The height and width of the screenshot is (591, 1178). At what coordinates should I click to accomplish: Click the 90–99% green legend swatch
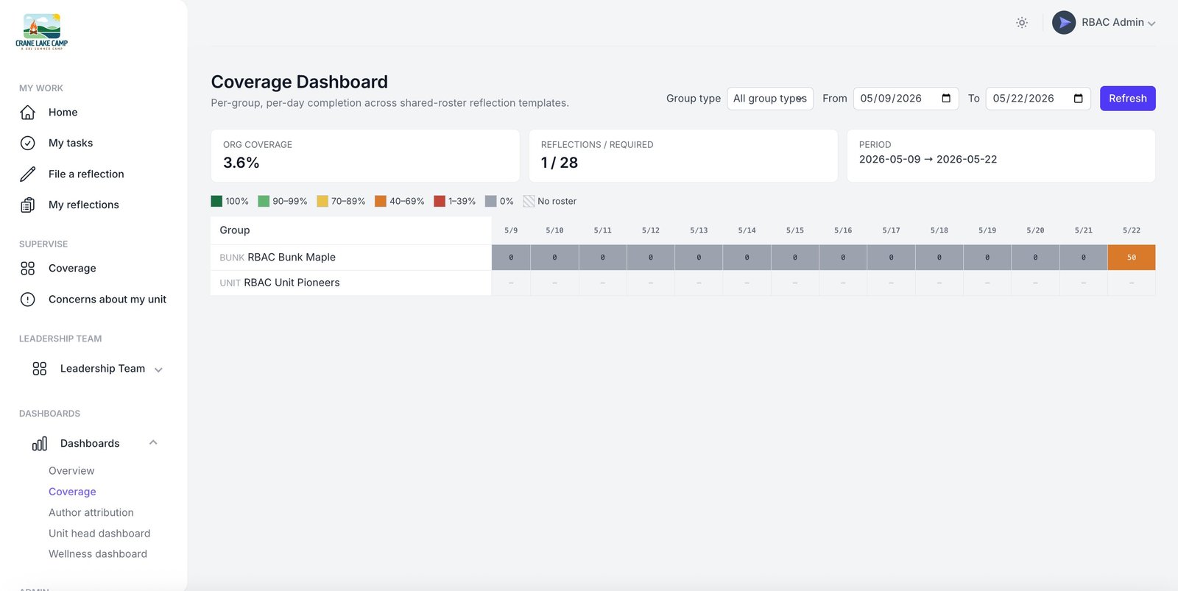tap(264, 201)
